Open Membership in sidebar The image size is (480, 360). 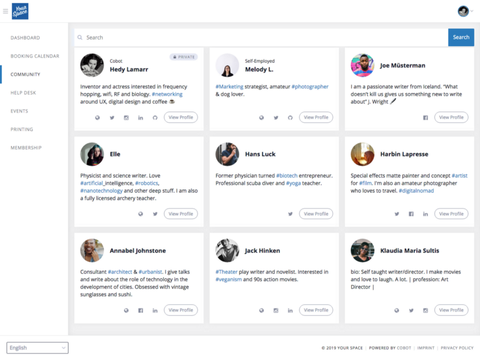pyautogui.click(x=26, y=148)
